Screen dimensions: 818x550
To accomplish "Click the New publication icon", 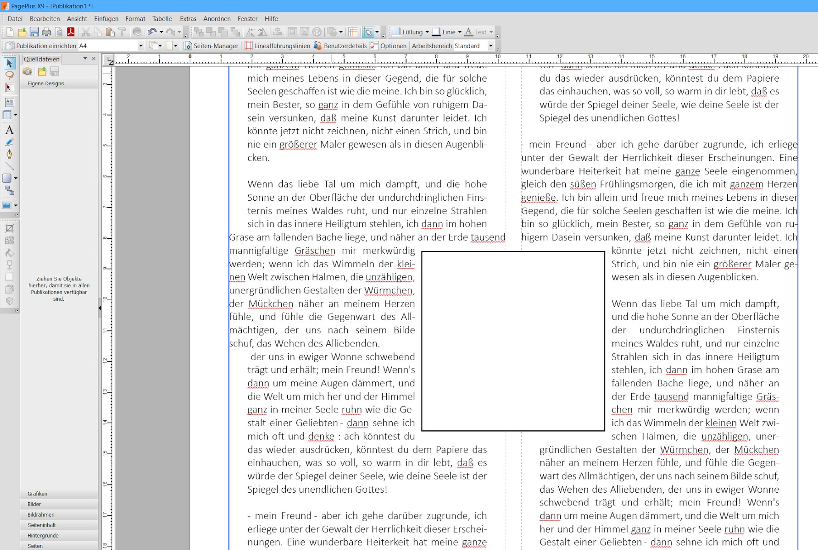I will (x=10, y=32).
